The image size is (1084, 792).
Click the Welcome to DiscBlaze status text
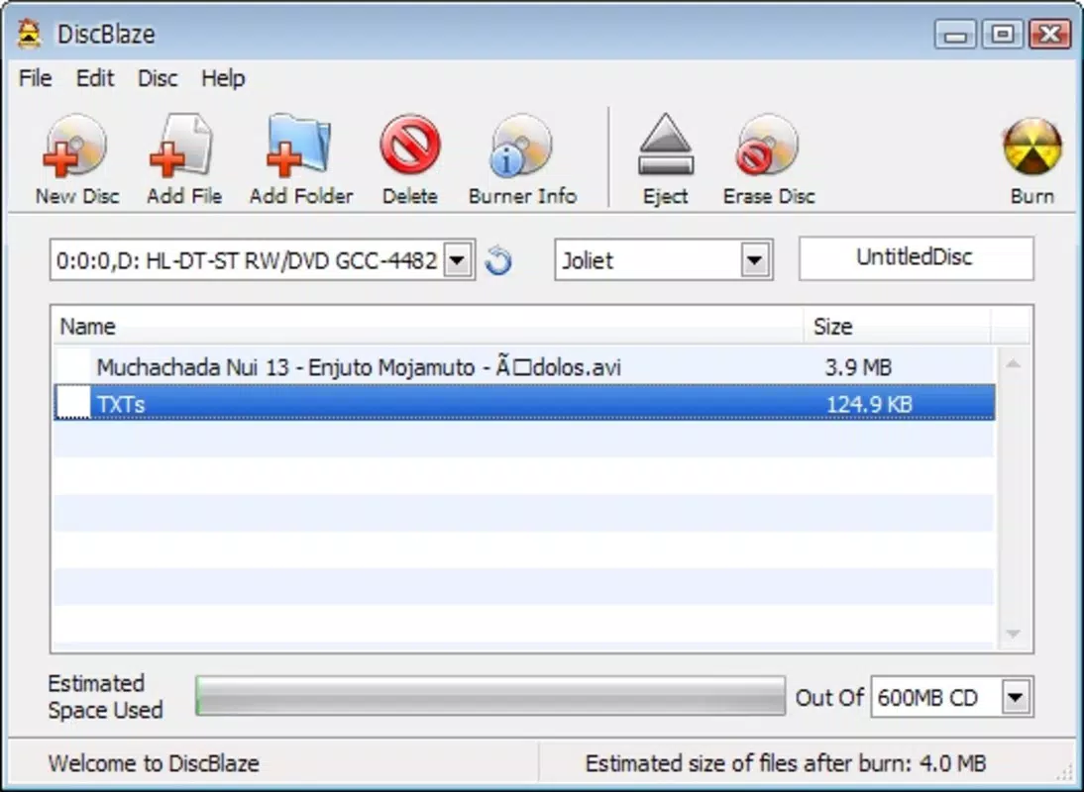coord(154,763)
